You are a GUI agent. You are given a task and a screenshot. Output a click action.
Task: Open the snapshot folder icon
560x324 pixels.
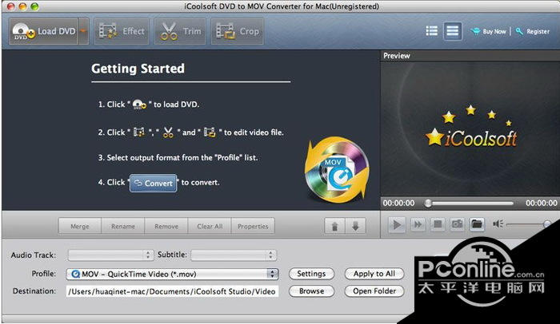[x=477, y=224]
